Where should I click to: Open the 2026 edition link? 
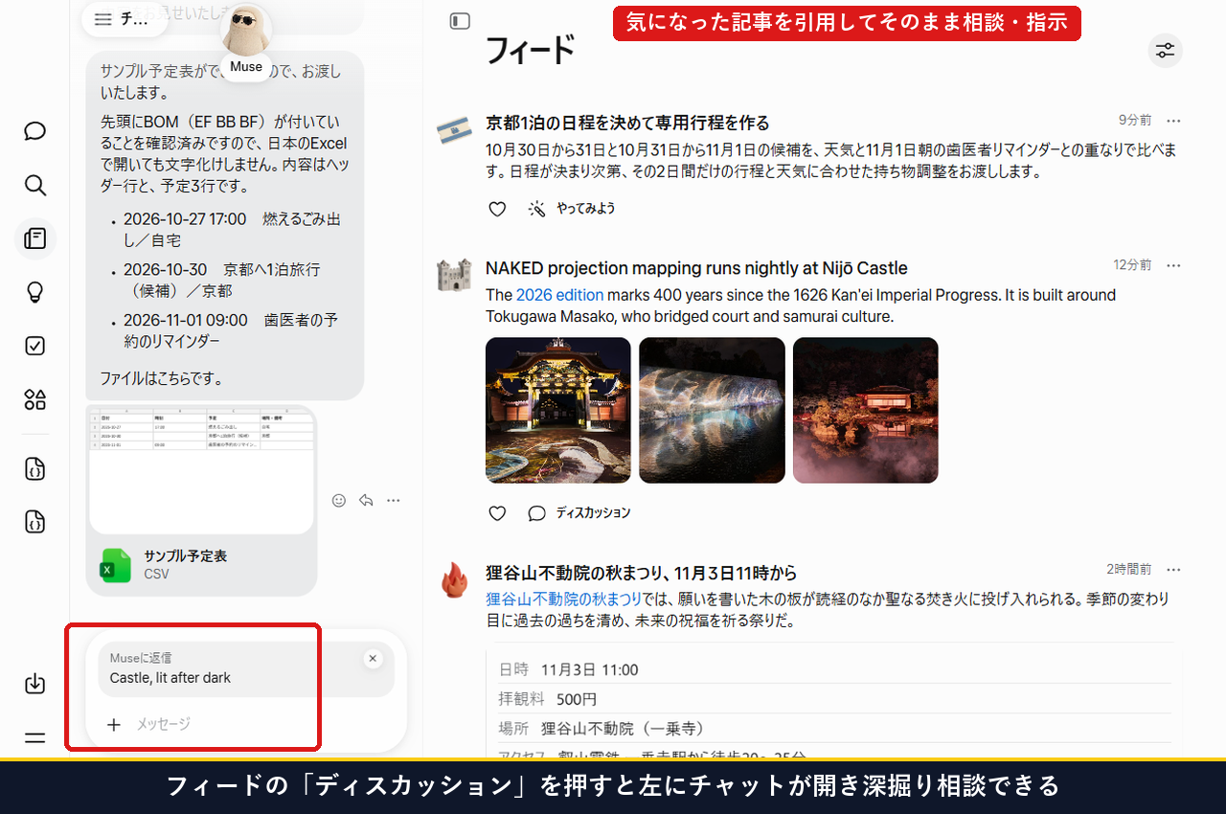click(559, 295)
